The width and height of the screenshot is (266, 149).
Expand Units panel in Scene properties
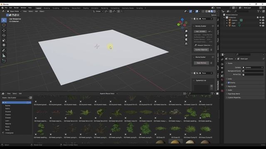[x=230, y=79]
